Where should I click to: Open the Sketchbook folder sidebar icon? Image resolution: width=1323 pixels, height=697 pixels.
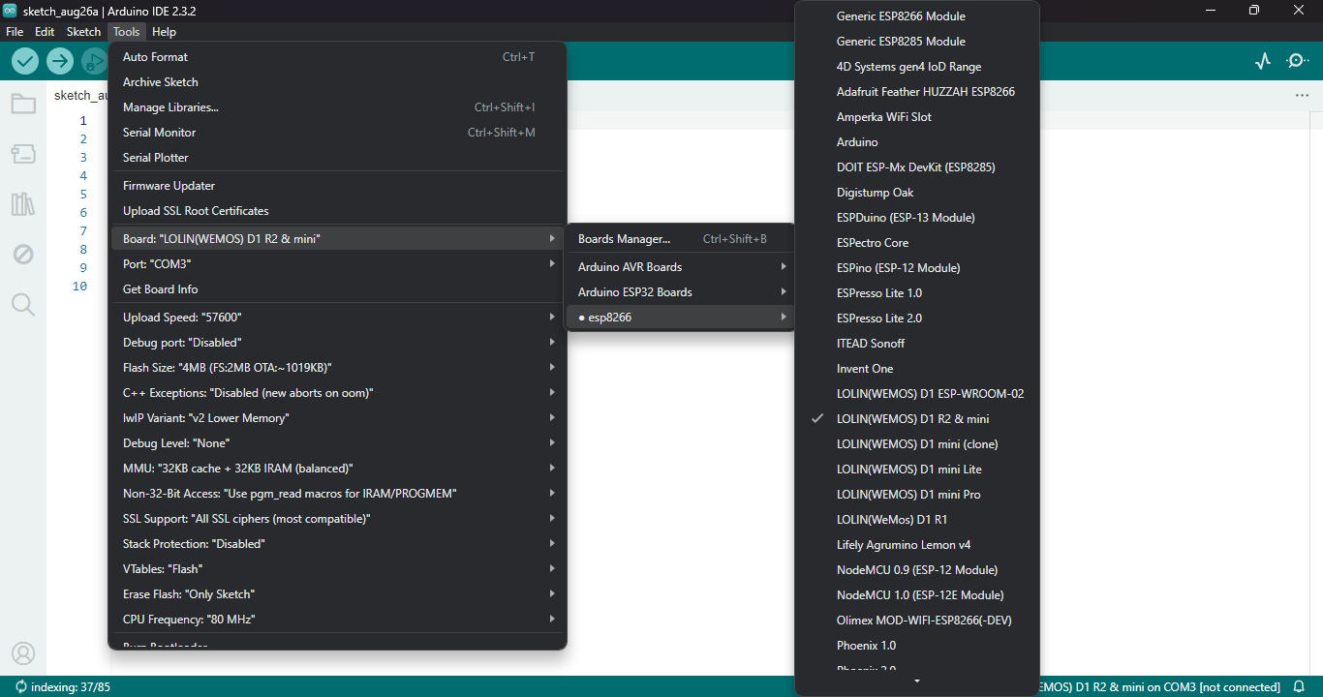[x=23, y=104]
